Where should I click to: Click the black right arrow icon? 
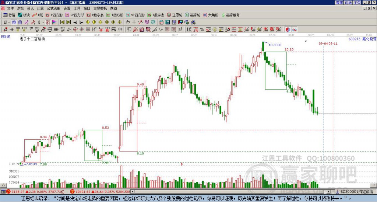tap(81, 22)
